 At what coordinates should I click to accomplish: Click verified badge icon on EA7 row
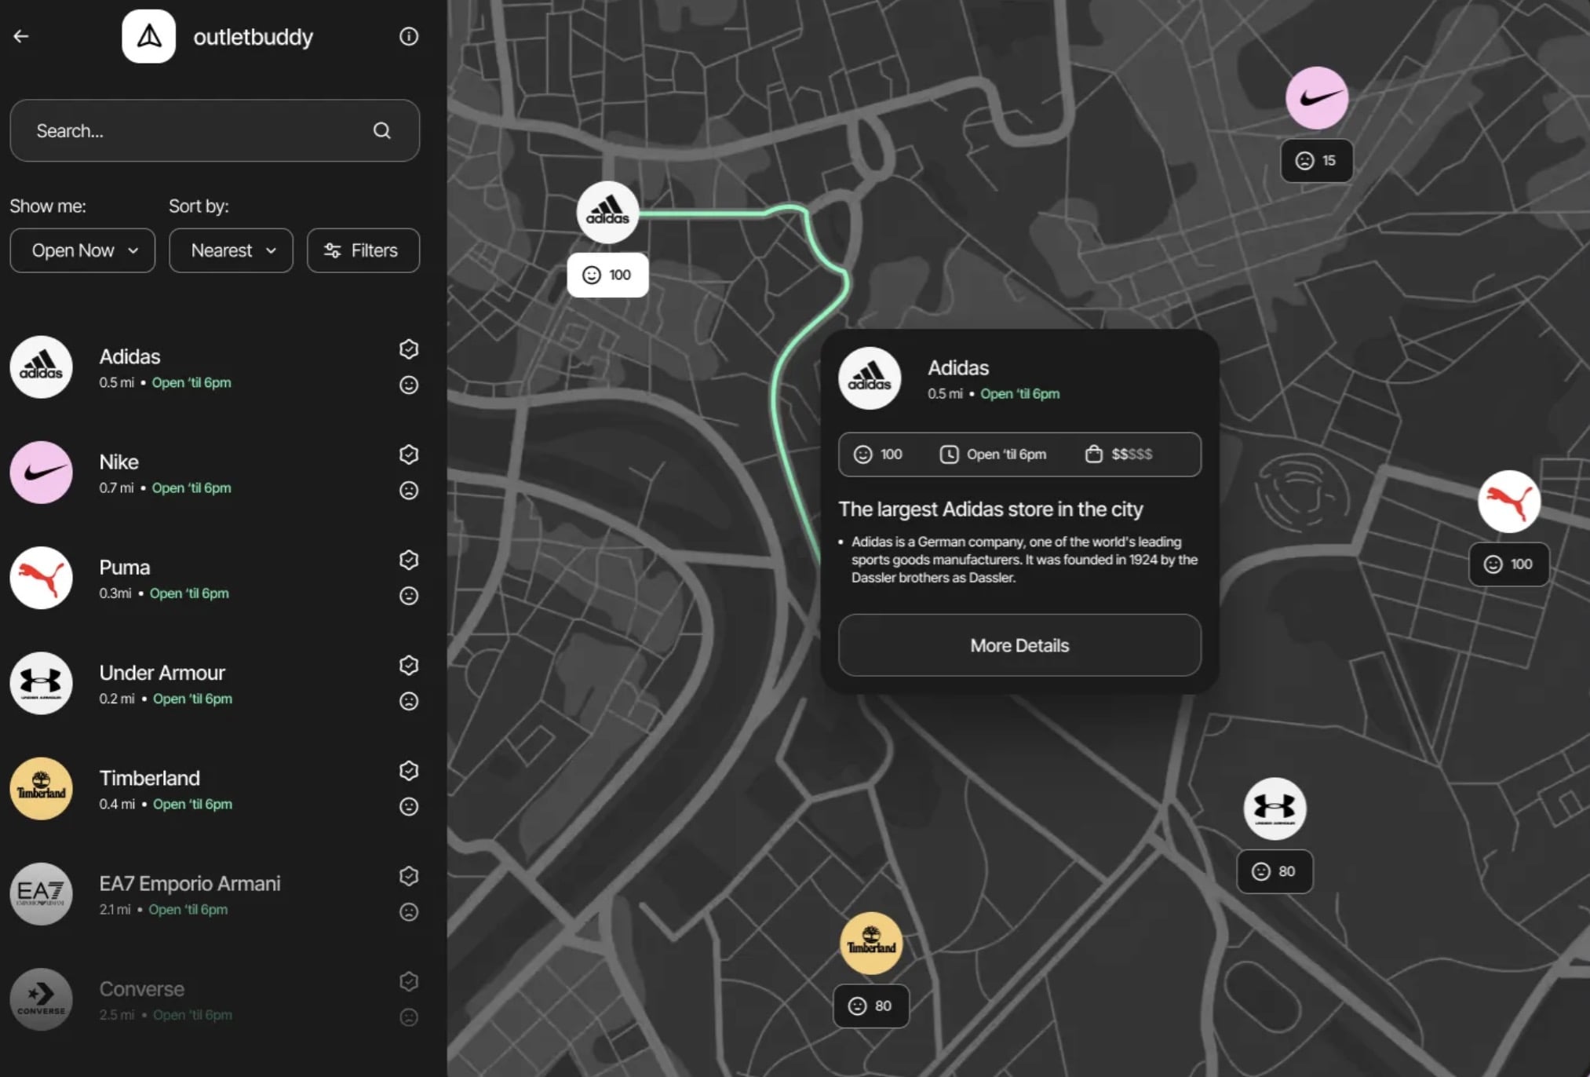(x=408, y=876)
